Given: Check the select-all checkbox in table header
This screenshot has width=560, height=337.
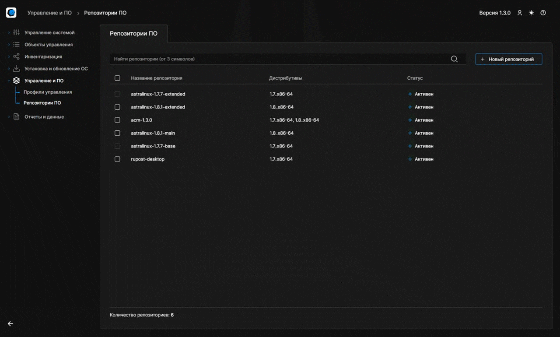Looking at the screenshot, I should coord(117,78).
